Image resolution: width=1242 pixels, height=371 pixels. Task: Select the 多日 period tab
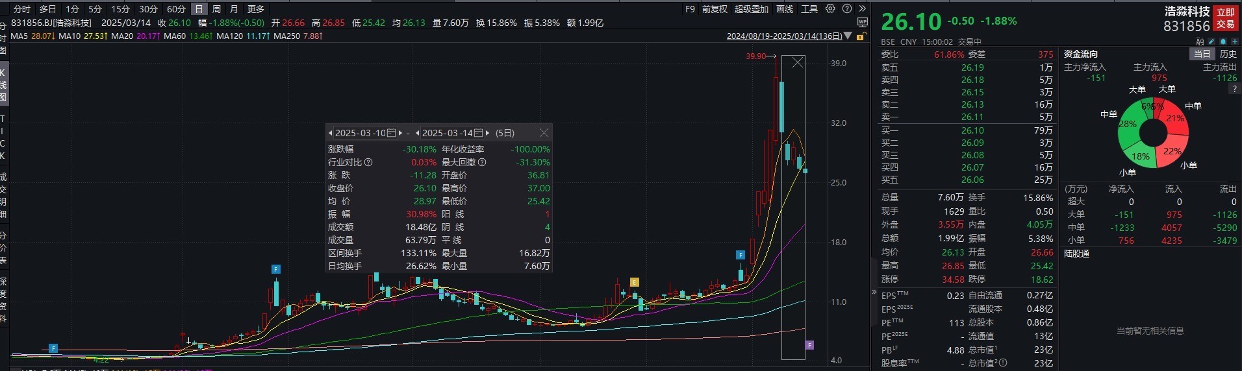(x=48, y=9)
